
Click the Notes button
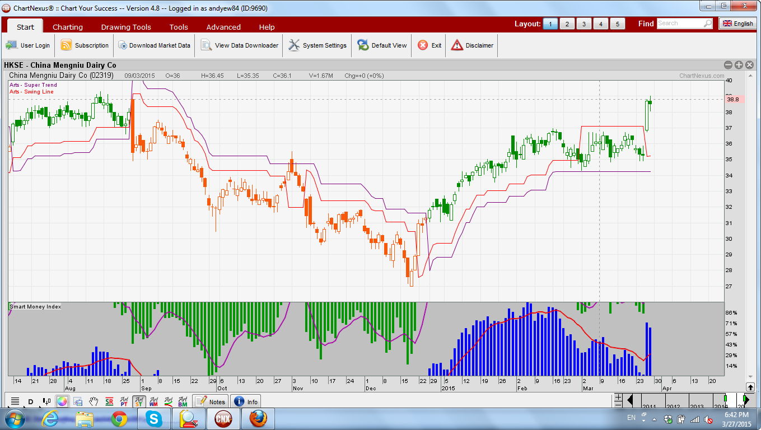pos(211,401)
